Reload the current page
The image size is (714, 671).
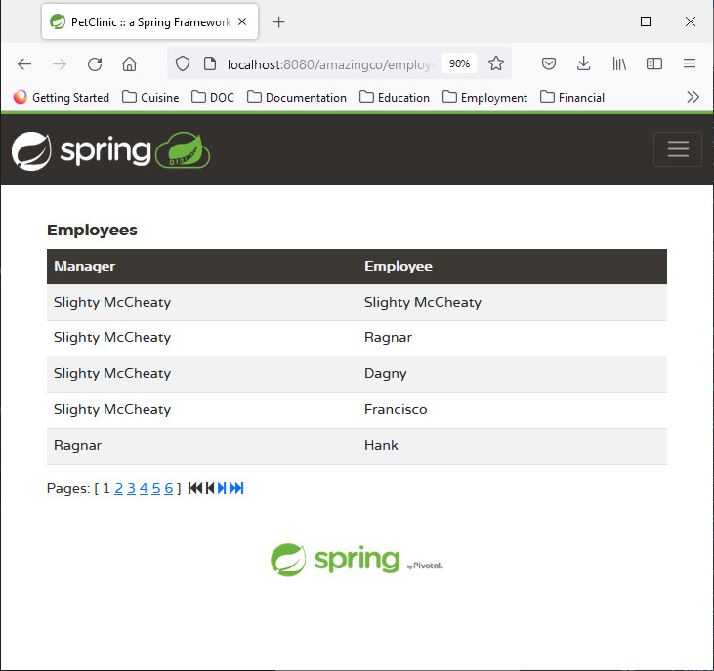[x=95, y=64]
